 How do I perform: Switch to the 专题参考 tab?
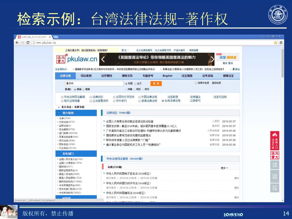point(148,76)
